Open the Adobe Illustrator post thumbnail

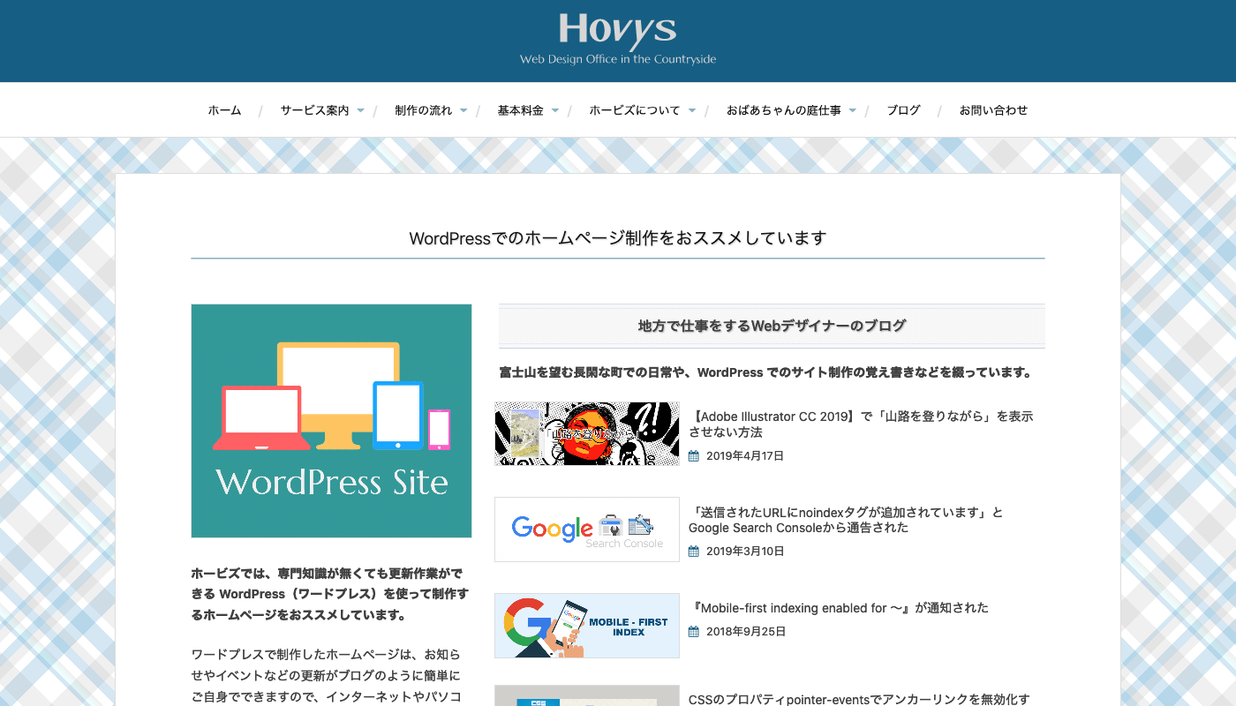[587, 433]
